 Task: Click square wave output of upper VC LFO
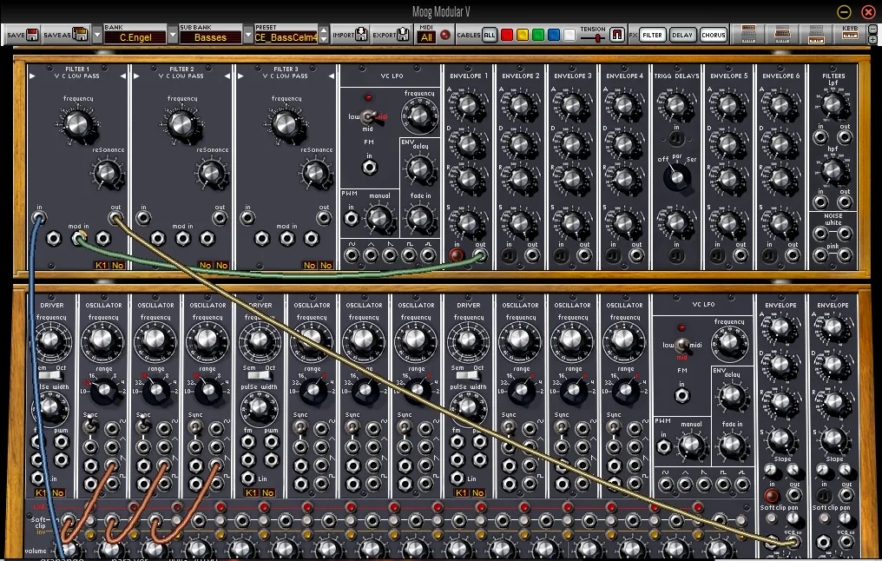409,255
